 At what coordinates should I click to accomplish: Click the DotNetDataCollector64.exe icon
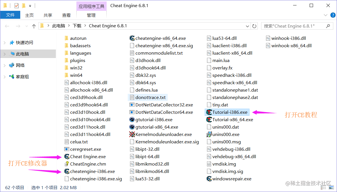click(x=132, y=112)
